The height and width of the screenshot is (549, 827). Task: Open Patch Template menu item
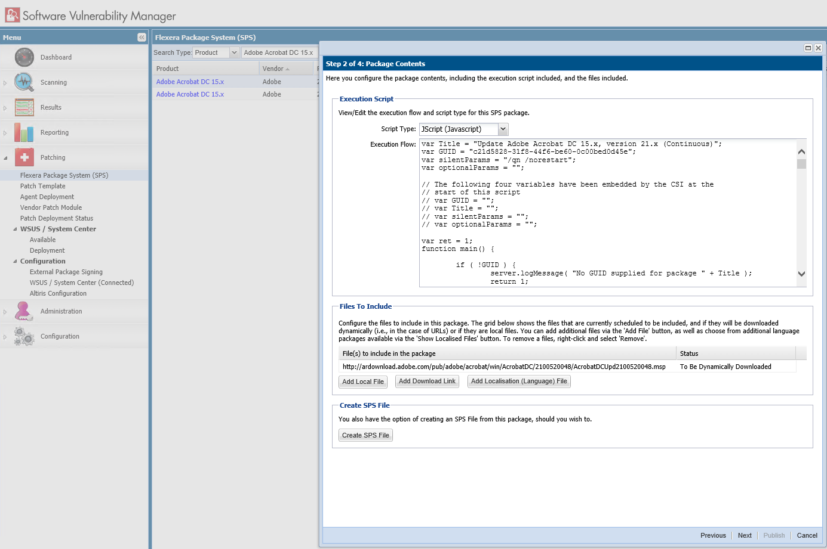coord(43,186)
